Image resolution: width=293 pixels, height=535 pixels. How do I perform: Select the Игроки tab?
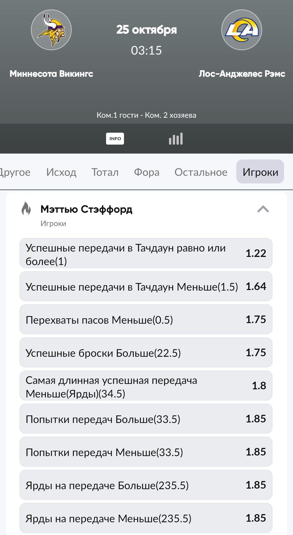(260, 172)
